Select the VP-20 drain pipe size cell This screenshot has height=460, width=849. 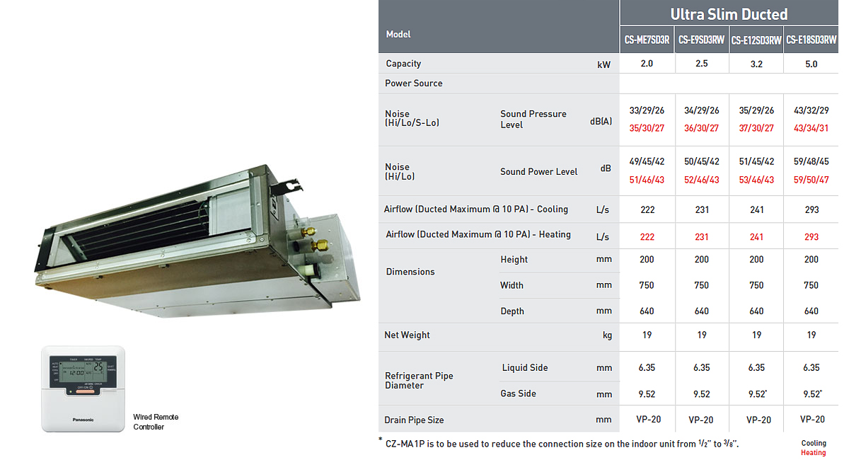click(647, 419)
